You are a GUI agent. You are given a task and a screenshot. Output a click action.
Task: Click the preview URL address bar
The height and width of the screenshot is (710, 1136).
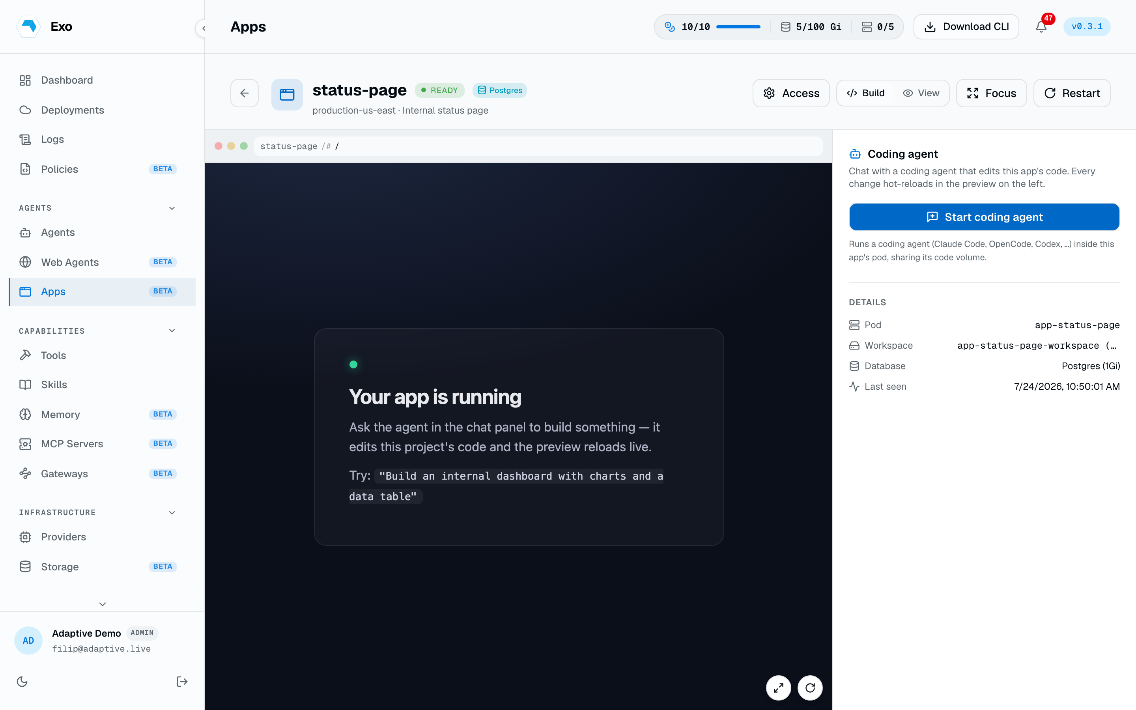[x=538, y=146]
